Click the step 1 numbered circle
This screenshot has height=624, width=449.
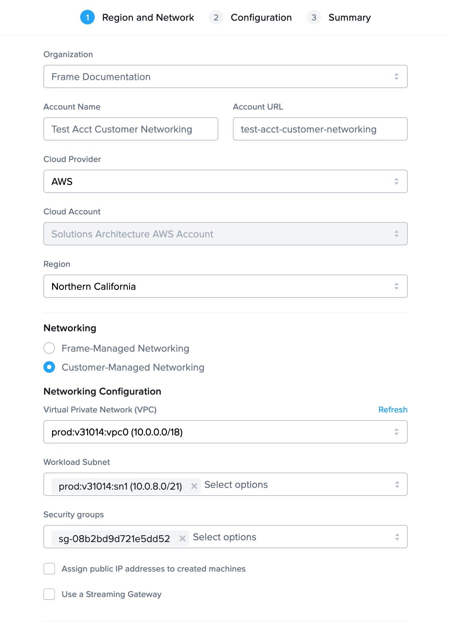click(87, 17)
